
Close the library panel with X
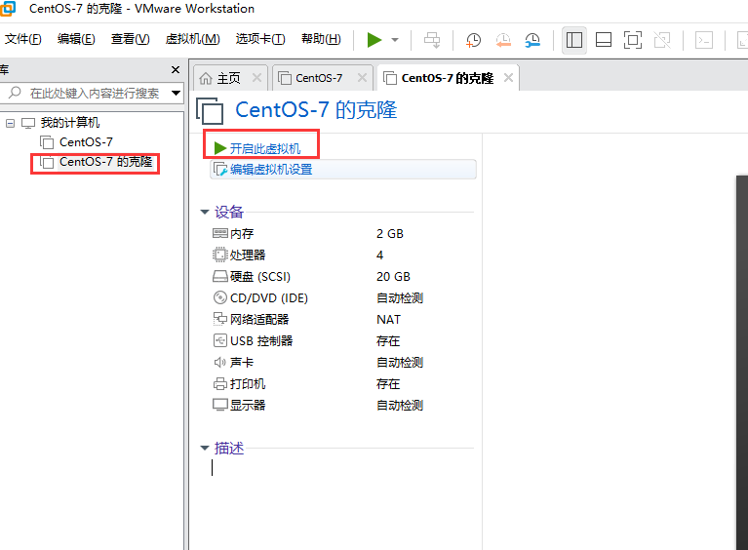pyautogui.click(x=176, y=69)
